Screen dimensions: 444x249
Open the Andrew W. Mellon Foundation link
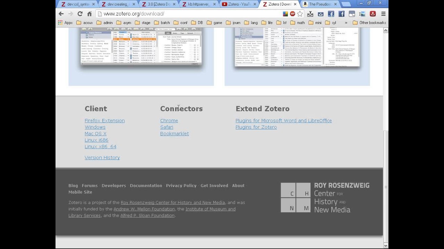[144, 209]
